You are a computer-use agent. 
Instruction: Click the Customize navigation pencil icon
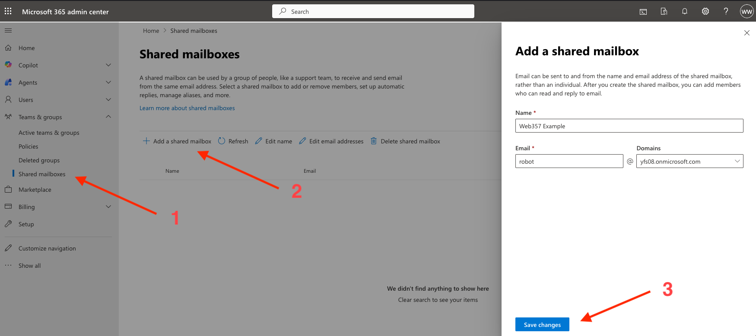(x=8, y=248)
